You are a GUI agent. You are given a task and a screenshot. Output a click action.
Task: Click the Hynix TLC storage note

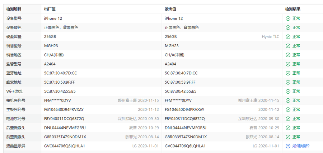click(x=271, y=37)
